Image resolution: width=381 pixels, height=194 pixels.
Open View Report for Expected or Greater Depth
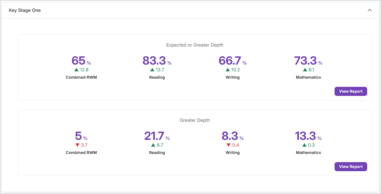[351, 91]
